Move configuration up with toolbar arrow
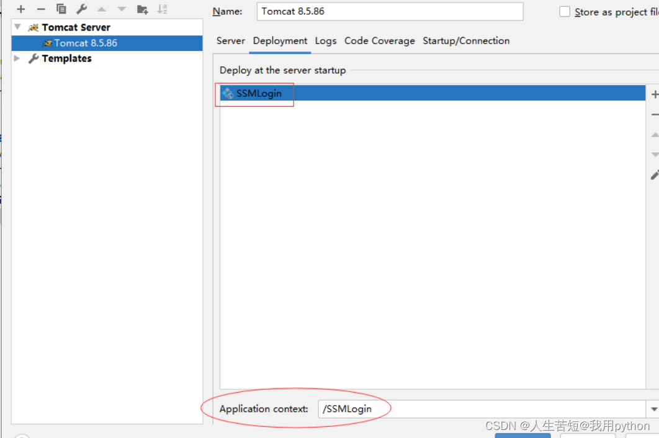This screenshot has width=659, height=438. [102, 9]
